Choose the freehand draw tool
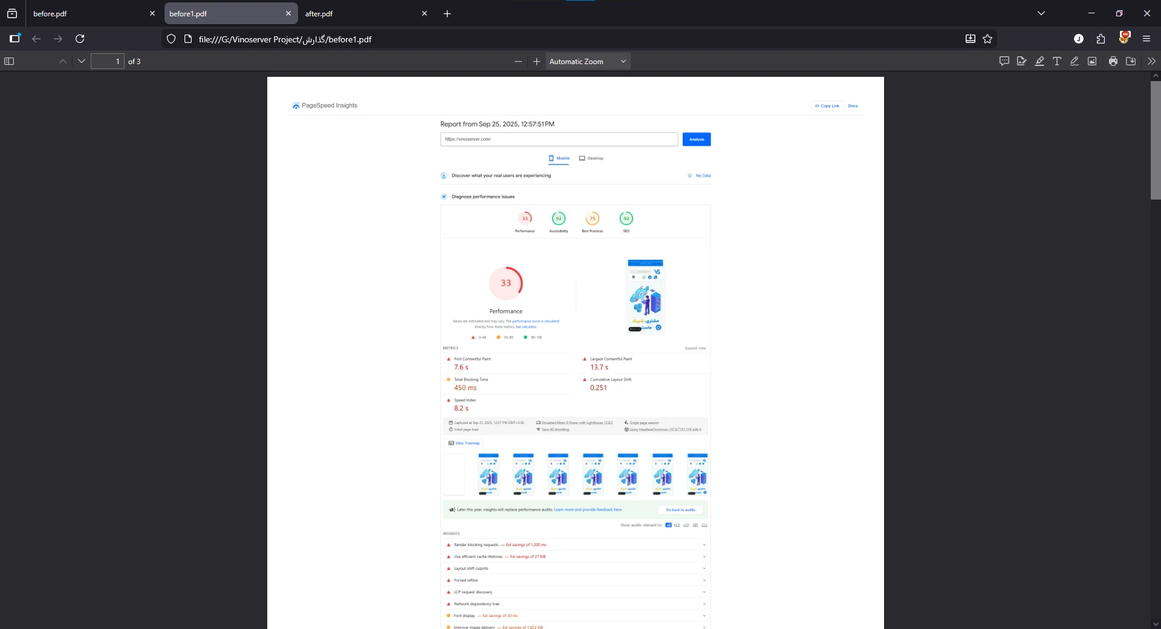1161x629 pixels. coord(1075,61)
